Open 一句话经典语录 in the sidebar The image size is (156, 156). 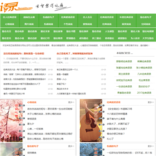(124, 87)
